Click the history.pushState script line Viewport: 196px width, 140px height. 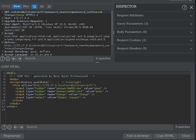(45, 82)
